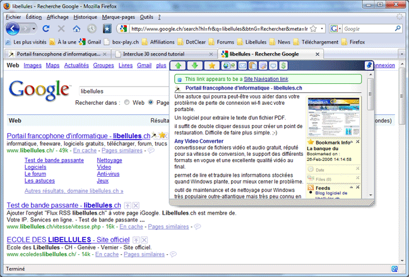Click the page scrollbar down arrow
The width and height of the screenshot is (409, 277).
tap(403, 261)
